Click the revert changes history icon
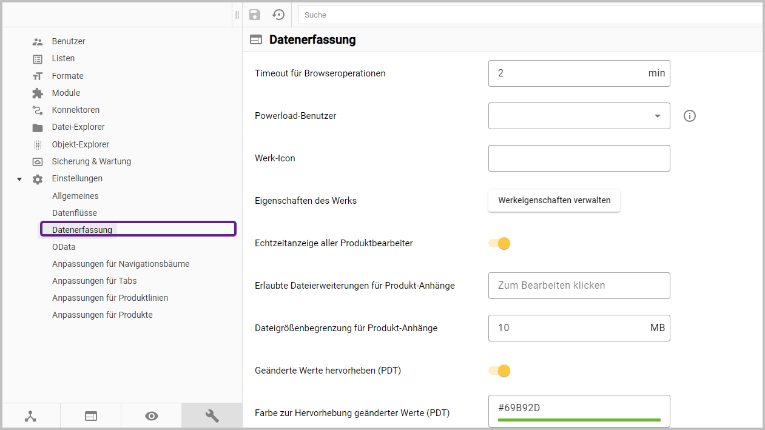 tap(278, 15)
